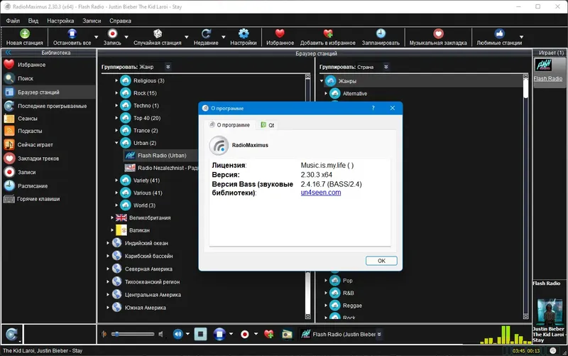The image size is (568, 356).
Task: Open the Вид menu
Action: click(33, 21)
